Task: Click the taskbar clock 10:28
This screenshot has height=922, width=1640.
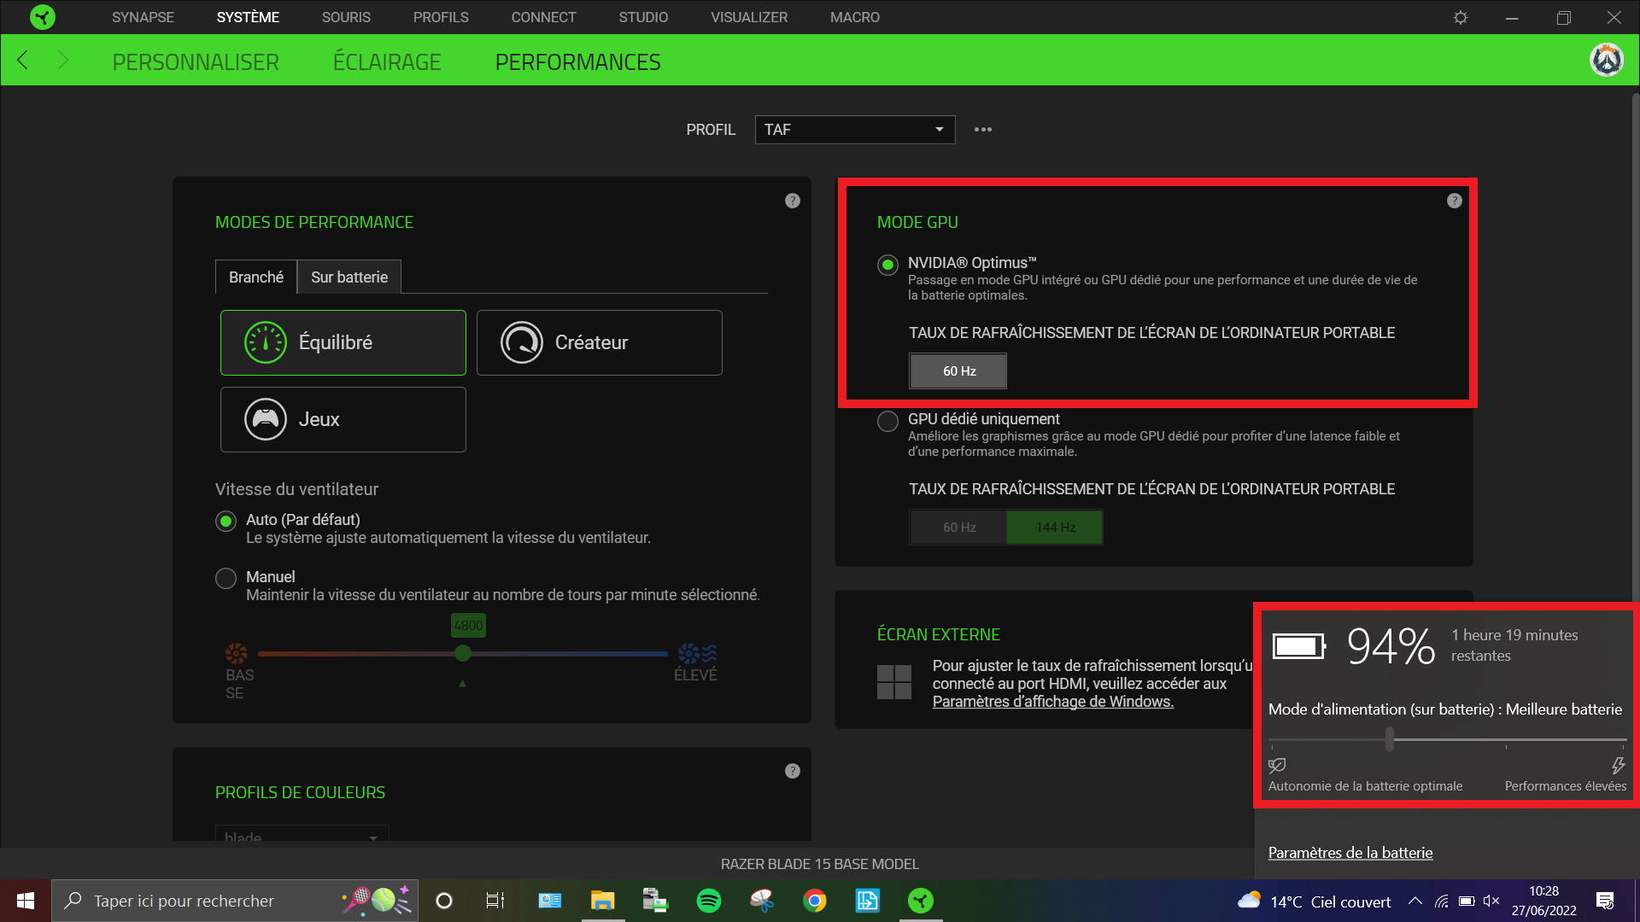Action: [x=1544, y=901]
